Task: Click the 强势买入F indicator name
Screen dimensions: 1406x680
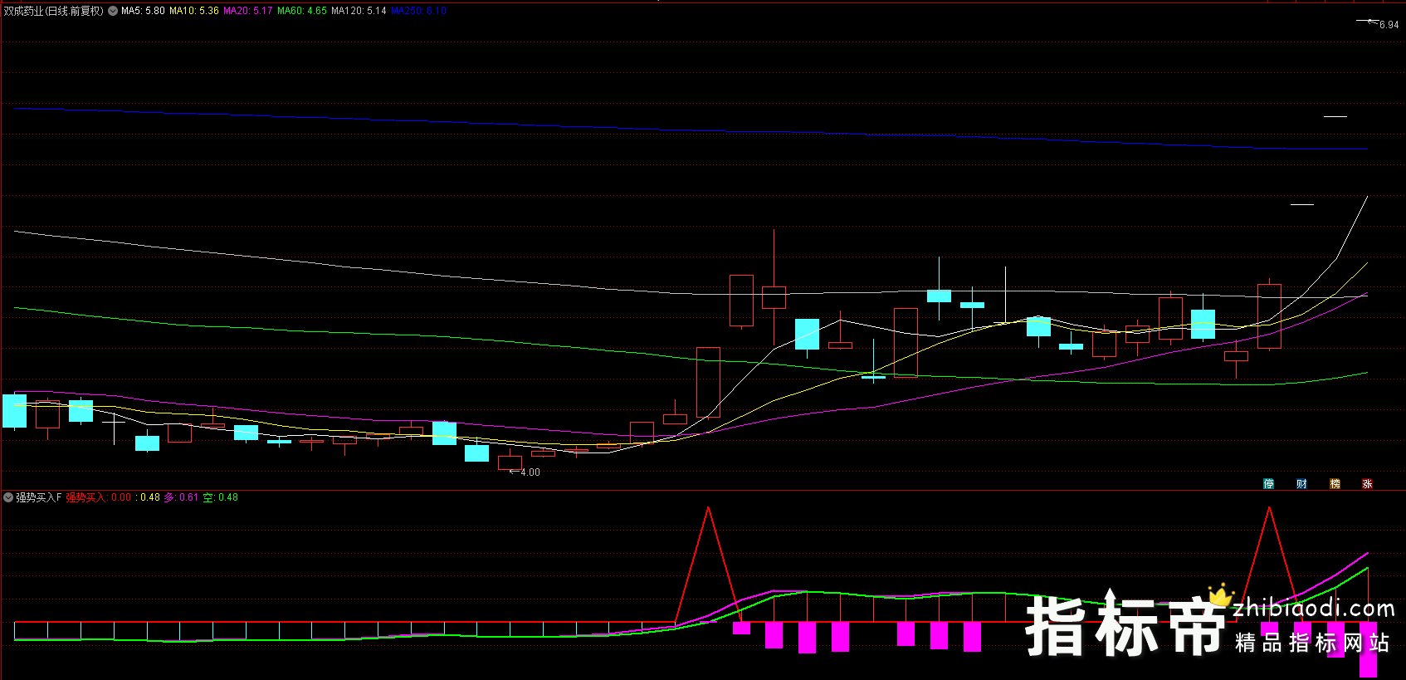Action: (x=39, y=497)
